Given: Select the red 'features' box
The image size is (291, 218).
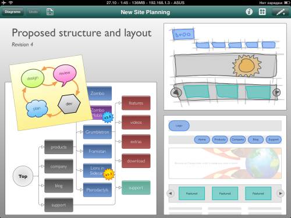Looking at the screenshot, I should tap(136, 103).
